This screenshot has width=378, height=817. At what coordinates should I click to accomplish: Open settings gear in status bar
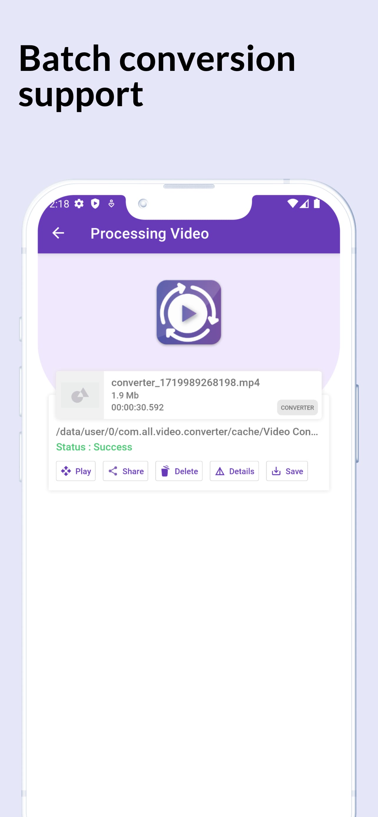tap(79, 204)
